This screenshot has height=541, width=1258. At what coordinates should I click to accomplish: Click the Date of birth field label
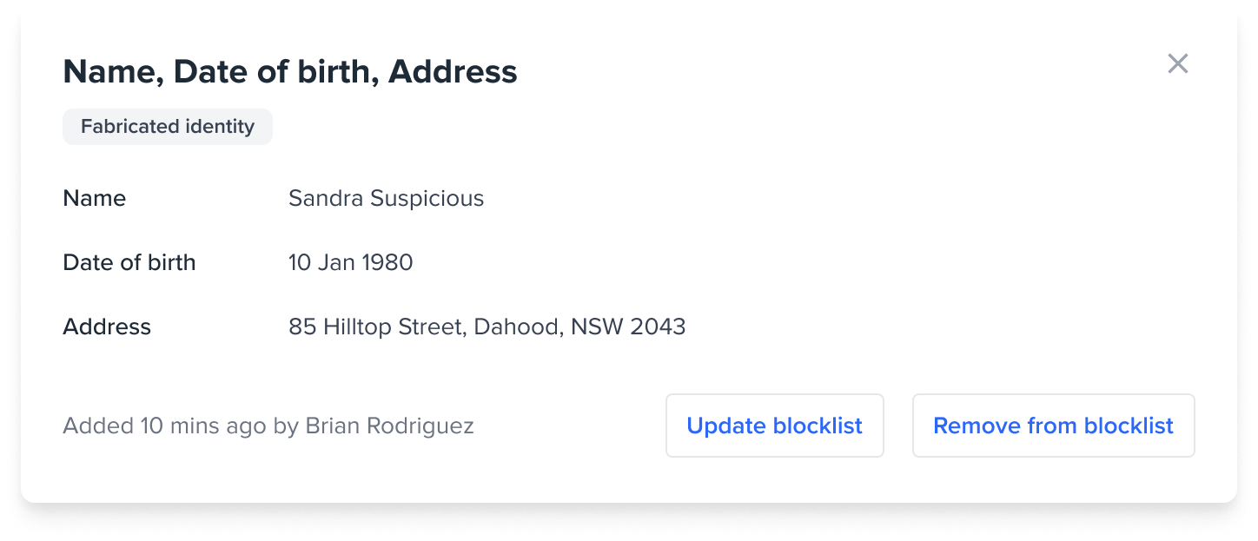pos(129,262)
